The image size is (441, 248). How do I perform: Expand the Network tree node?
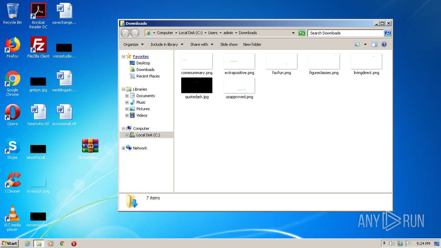coord(123,148)
